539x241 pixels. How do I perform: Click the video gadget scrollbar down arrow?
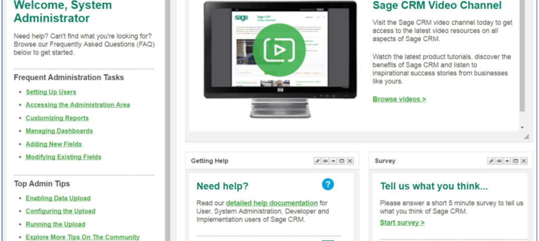(x=522, y=128)
